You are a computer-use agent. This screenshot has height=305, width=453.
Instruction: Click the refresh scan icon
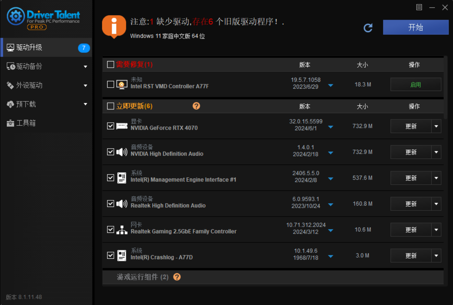368,28
